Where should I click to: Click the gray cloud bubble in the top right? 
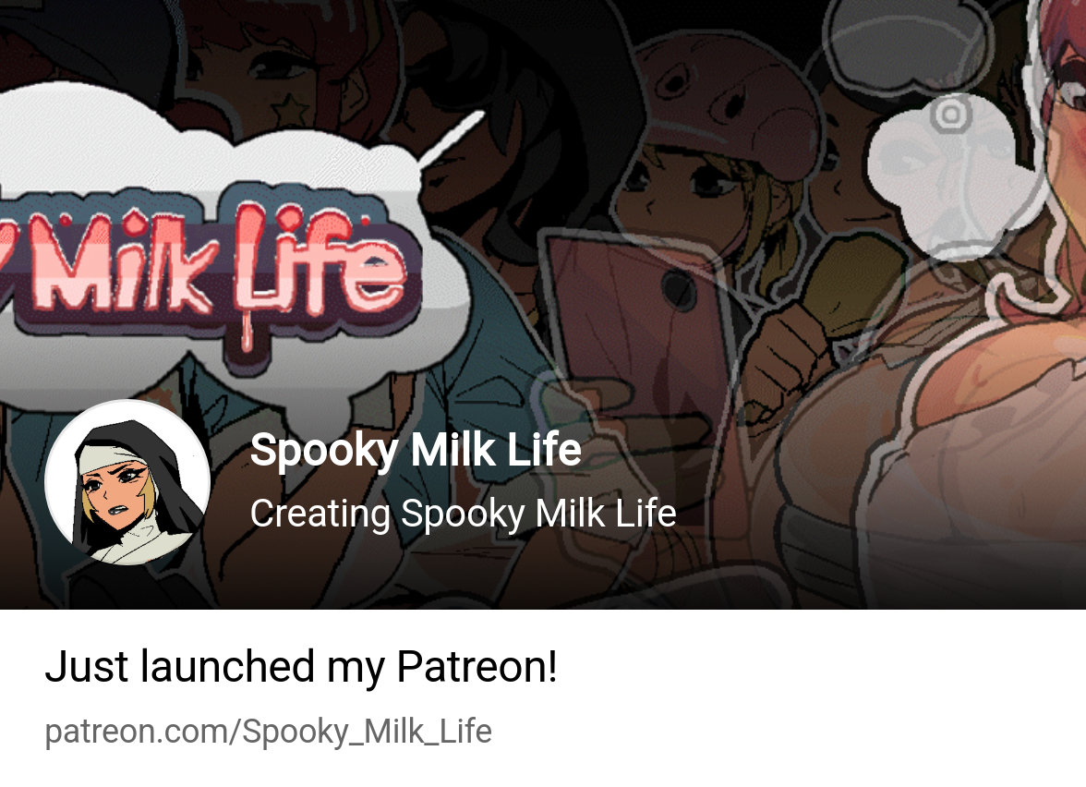pos(900,47)
